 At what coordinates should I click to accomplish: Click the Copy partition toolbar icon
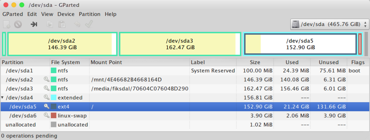(50, 24)
